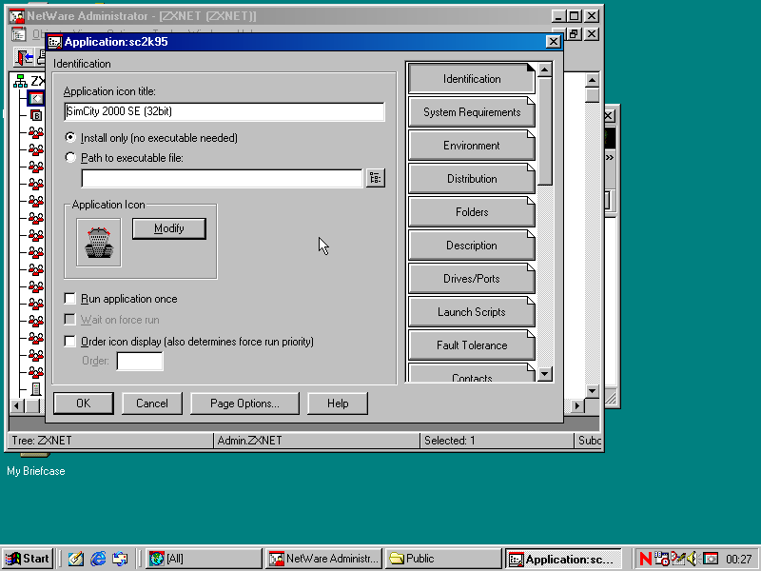Image resolution: width=761 pixels, height=571 pixels.
Task: Launch Outlook Express from quick launch
Action: tap(120, 559)
